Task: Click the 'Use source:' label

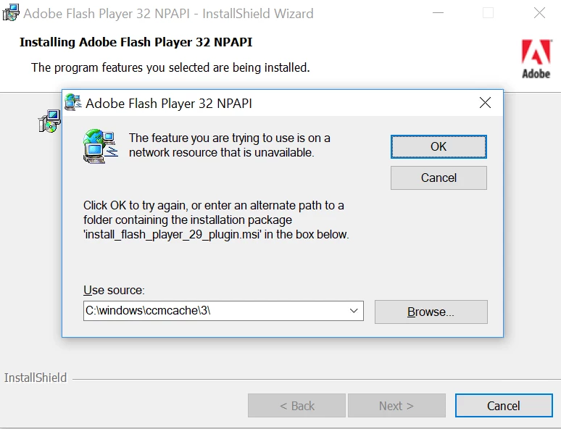Action: click(114, 290)
